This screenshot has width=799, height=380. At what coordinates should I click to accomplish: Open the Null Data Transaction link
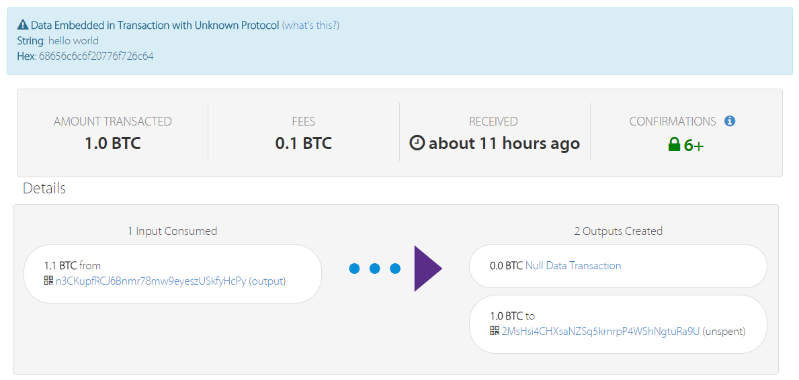pos(573,266)
